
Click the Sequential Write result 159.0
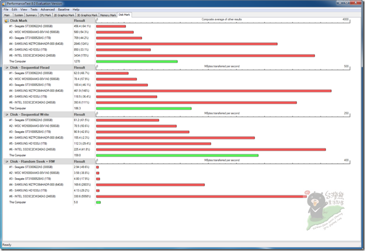pos(77,155)
